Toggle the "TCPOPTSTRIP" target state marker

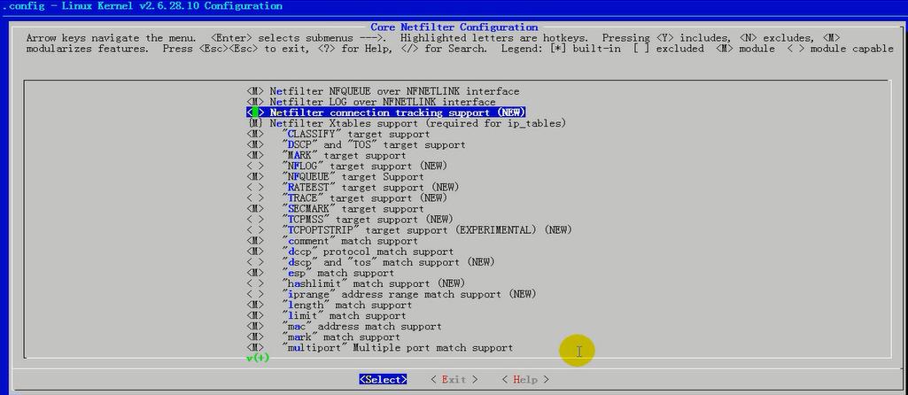(255, 230)
